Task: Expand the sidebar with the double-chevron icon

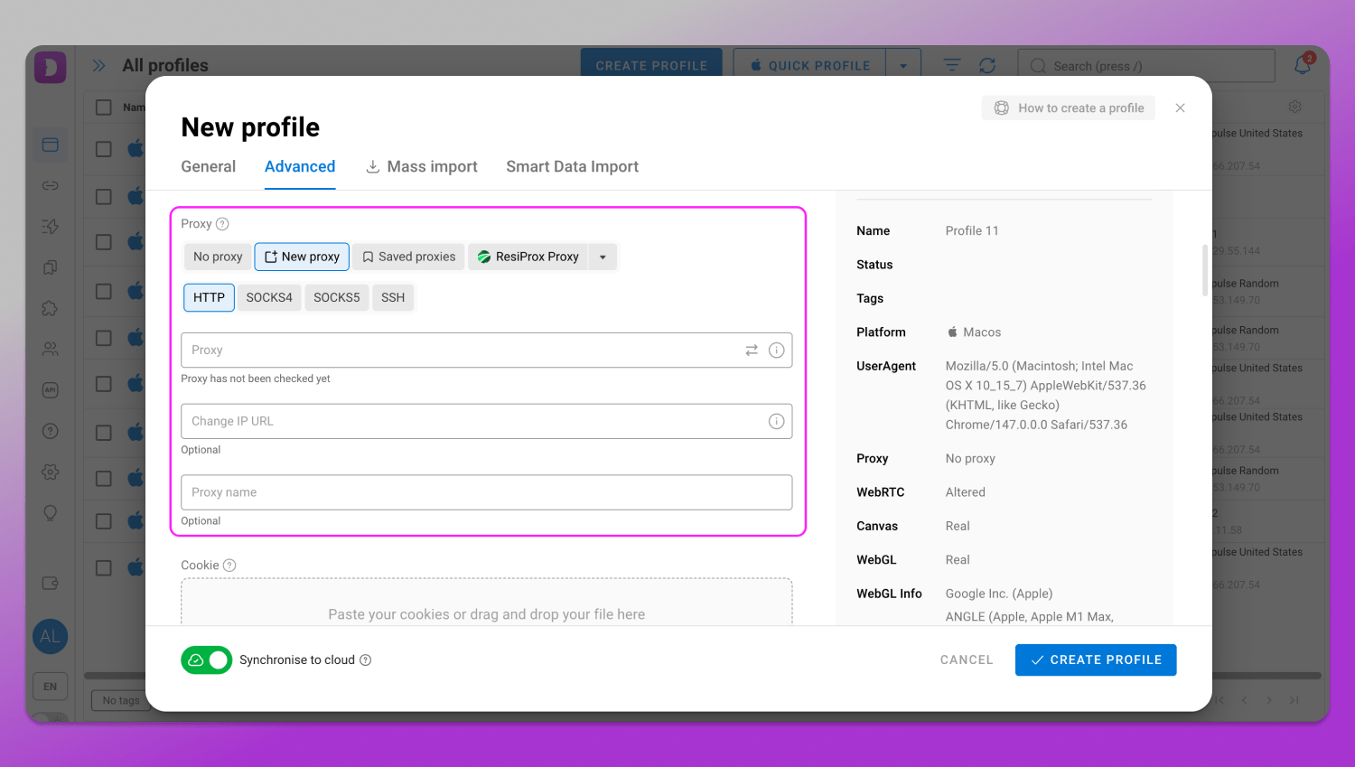Action: tap(99, 65)
